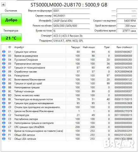
Task: Select the Отработени часове attribute name
Action: tap(26, 72)
